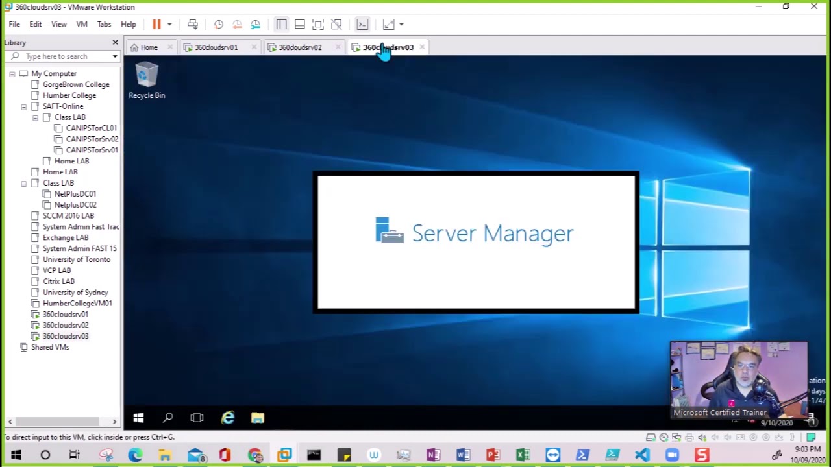
Task: Open the power options dropdown arrow
Action: pyautogui.click(x=169, y=24)
